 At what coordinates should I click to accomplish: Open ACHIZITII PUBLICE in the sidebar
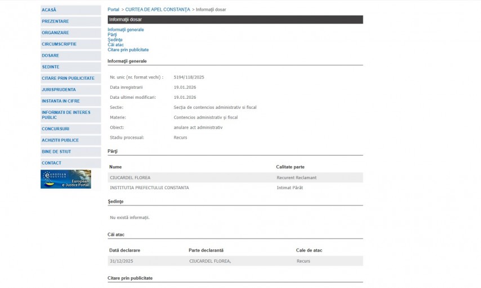[x=60, y=140]
